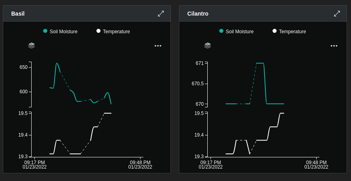
Task: Click the 670.5 axis label in Cilantro
Action: (x=198, y=84)
